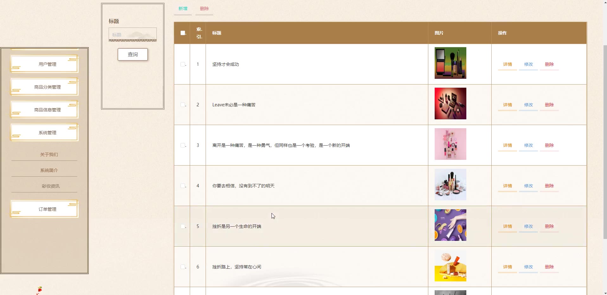View 详情 for row 5 挫折是另一个生命的开端

(x=508, y=226)
